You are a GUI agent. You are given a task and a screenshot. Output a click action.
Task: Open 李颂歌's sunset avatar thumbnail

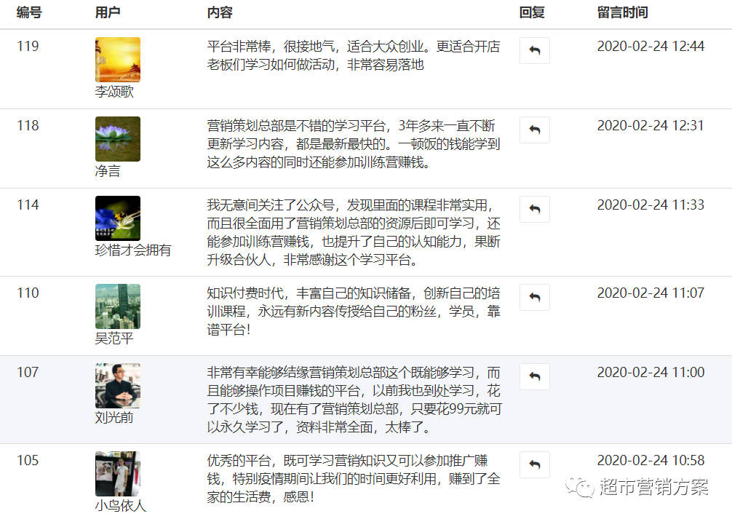tap(118, 60)
